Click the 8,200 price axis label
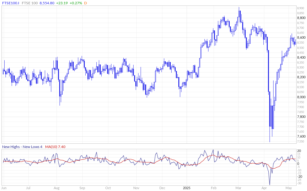The image size is (307, 191). (301, 77)
